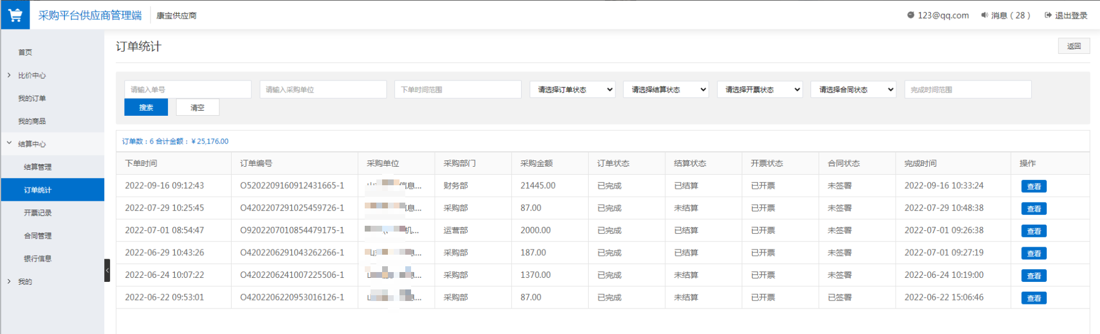Click the 清空 button
The width and height of the screenshot is (1100, 334).
[x=197, y=107]
